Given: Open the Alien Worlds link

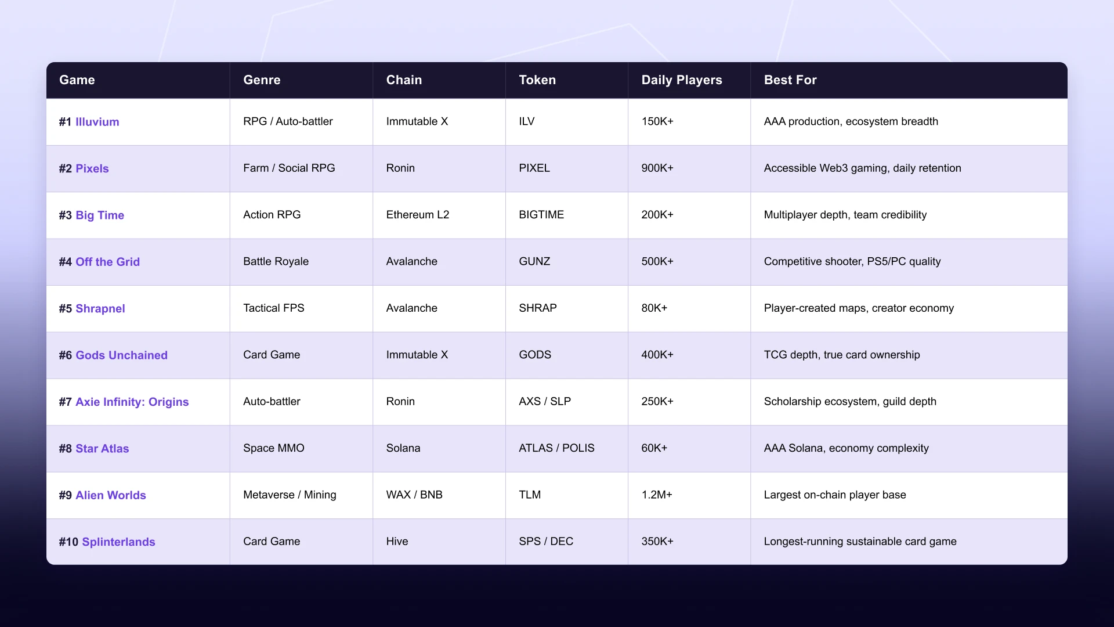Looking at the screenshot, I should coord(110,495).
